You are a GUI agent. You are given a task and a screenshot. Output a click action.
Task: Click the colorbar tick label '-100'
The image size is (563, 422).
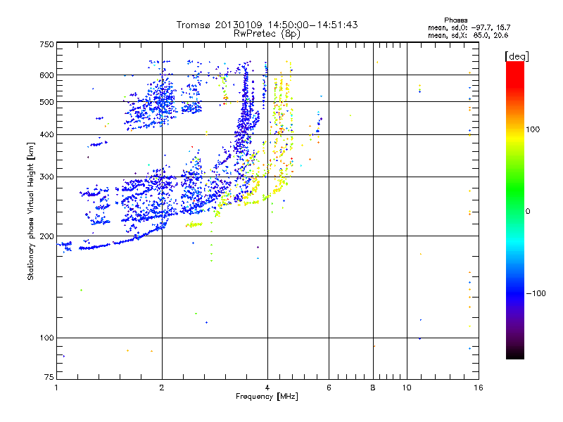tap(536, 293)
